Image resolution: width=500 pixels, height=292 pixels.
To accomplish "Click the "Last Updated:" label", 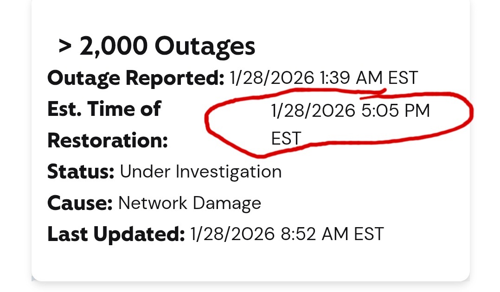I will point(116,234).
